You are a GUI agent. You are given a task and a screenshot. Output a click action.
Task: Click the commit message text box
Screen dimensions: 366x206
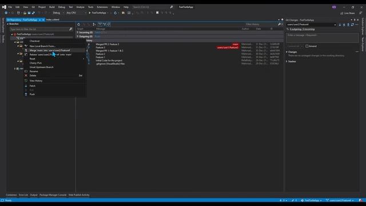point(323,38)
